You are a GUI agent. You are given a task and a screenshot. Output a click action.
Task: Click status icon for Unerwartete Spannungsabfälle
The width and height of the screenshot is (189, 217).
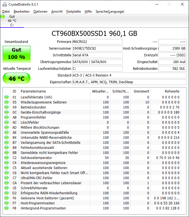pyautogui.click(x=6, y=132)
